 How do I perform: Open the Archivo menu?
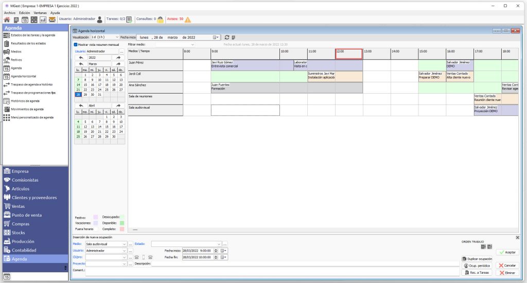10,13
